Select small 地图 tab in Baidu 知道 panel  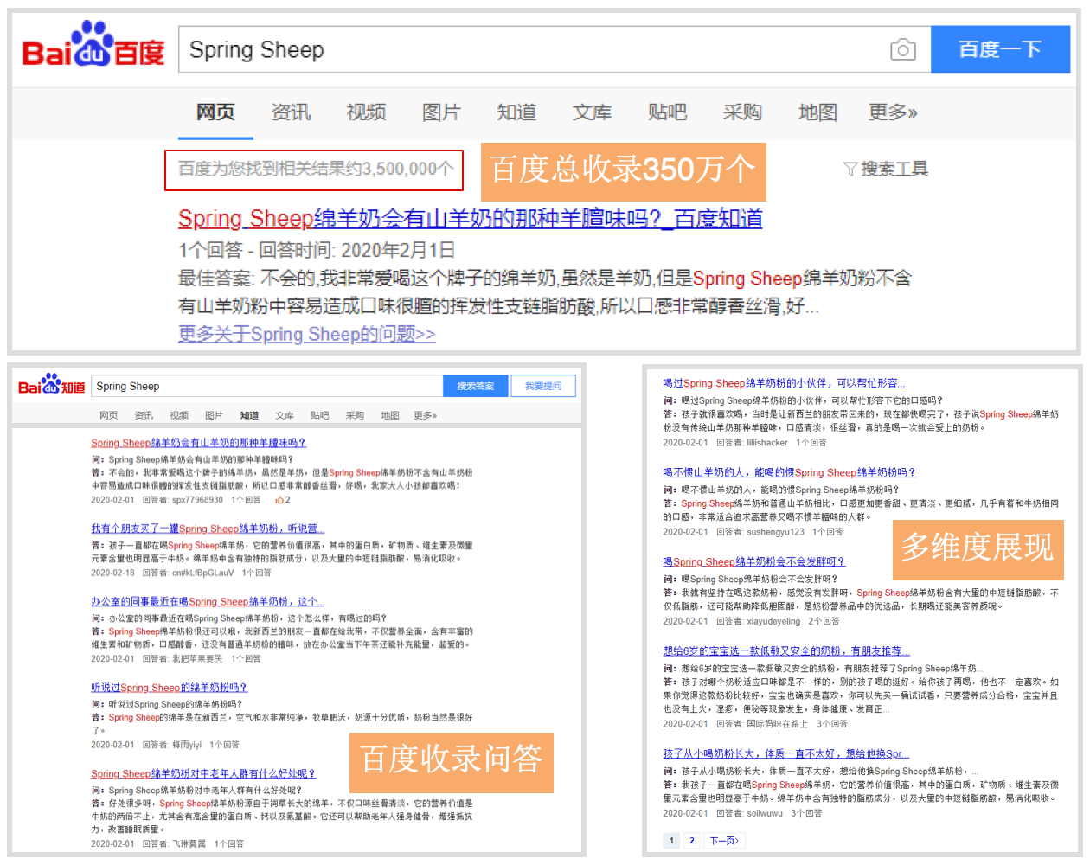click(x=390, y=415)
